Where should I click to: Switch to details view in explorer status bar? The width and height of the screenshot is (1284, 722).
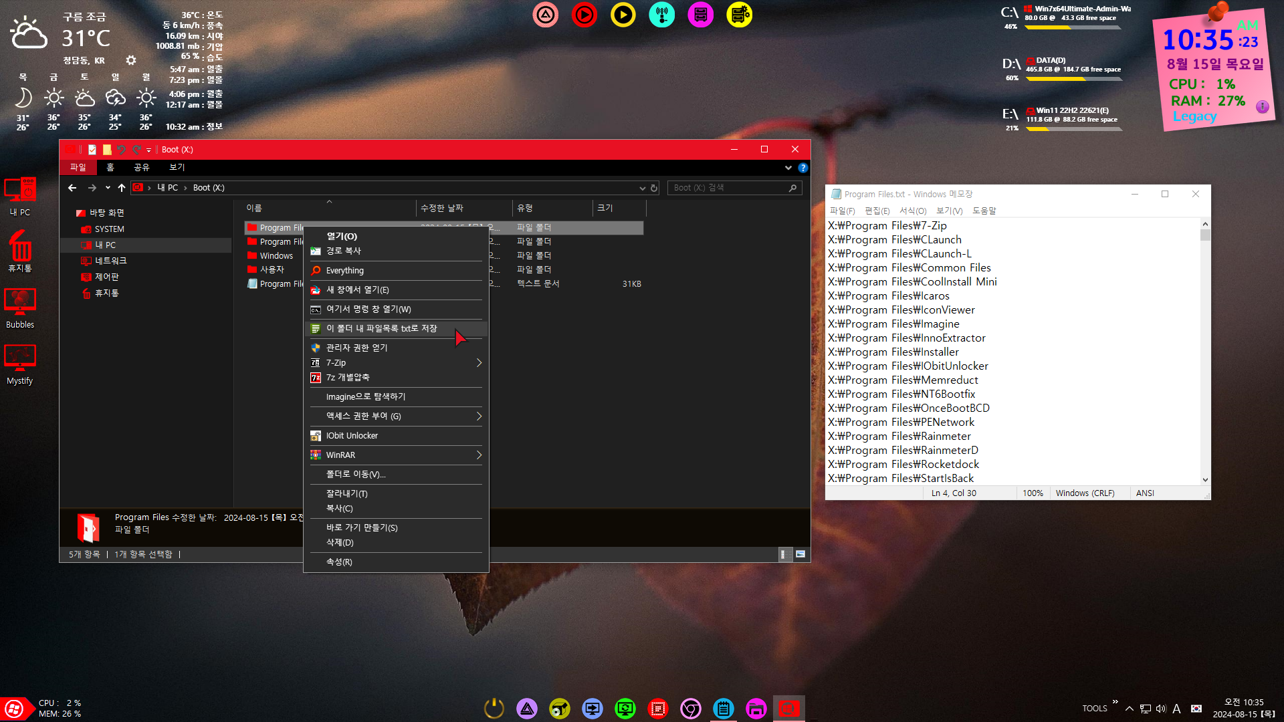coord(784,554)
